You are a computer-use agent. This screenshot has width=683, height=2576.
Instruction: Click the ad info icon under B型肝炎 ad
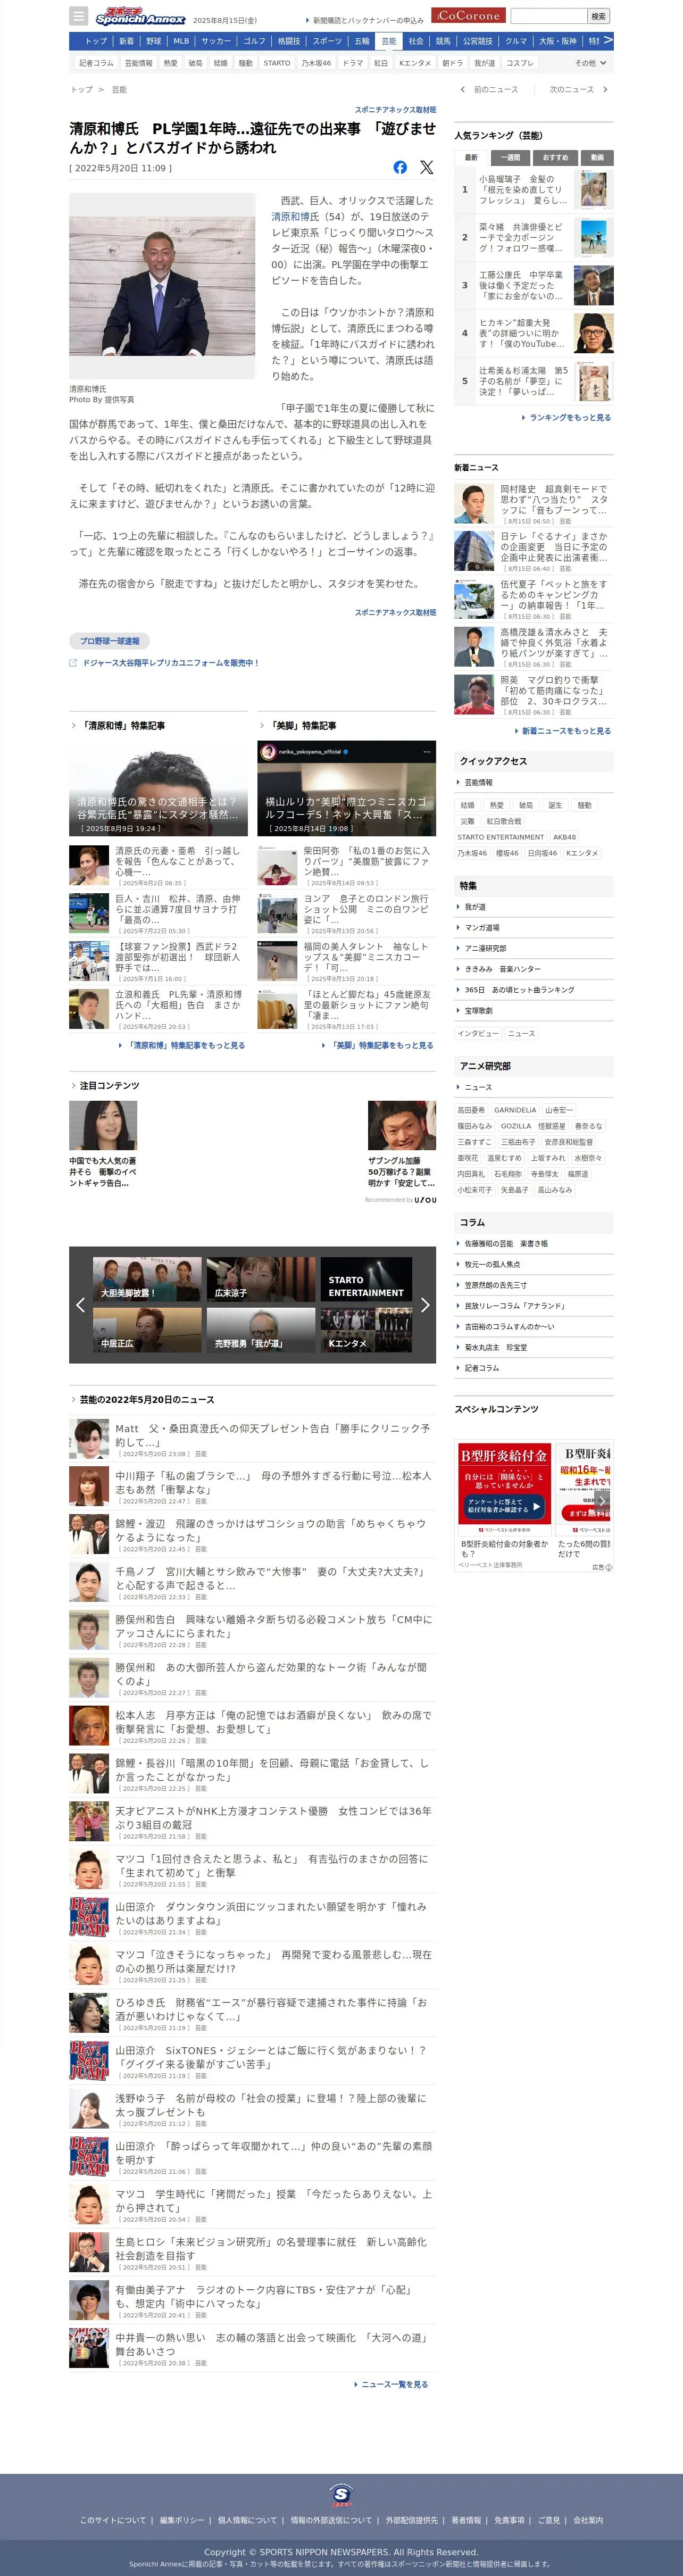coord(609,1567)
